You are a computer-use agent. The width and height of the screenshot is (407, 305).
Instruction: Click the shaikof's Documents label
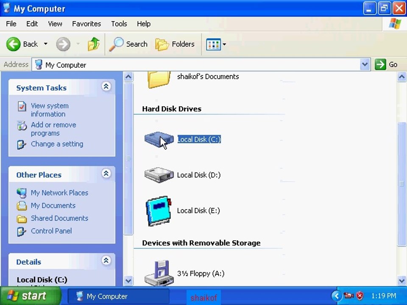208,77
